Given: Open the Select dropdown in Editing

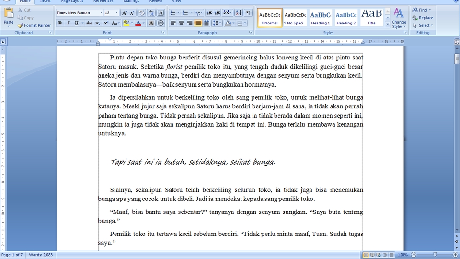Looking at the screenshot, I should click(423, 25).
